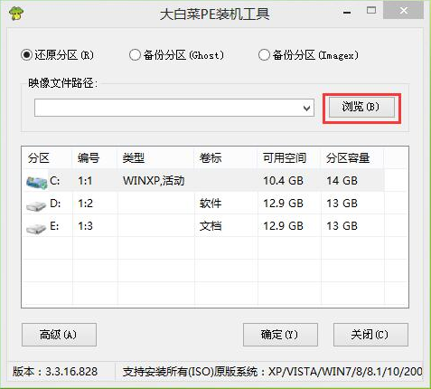This screenshot has width=431, height=389.
Task: Click the 软件 volume label
Action: 211,204
